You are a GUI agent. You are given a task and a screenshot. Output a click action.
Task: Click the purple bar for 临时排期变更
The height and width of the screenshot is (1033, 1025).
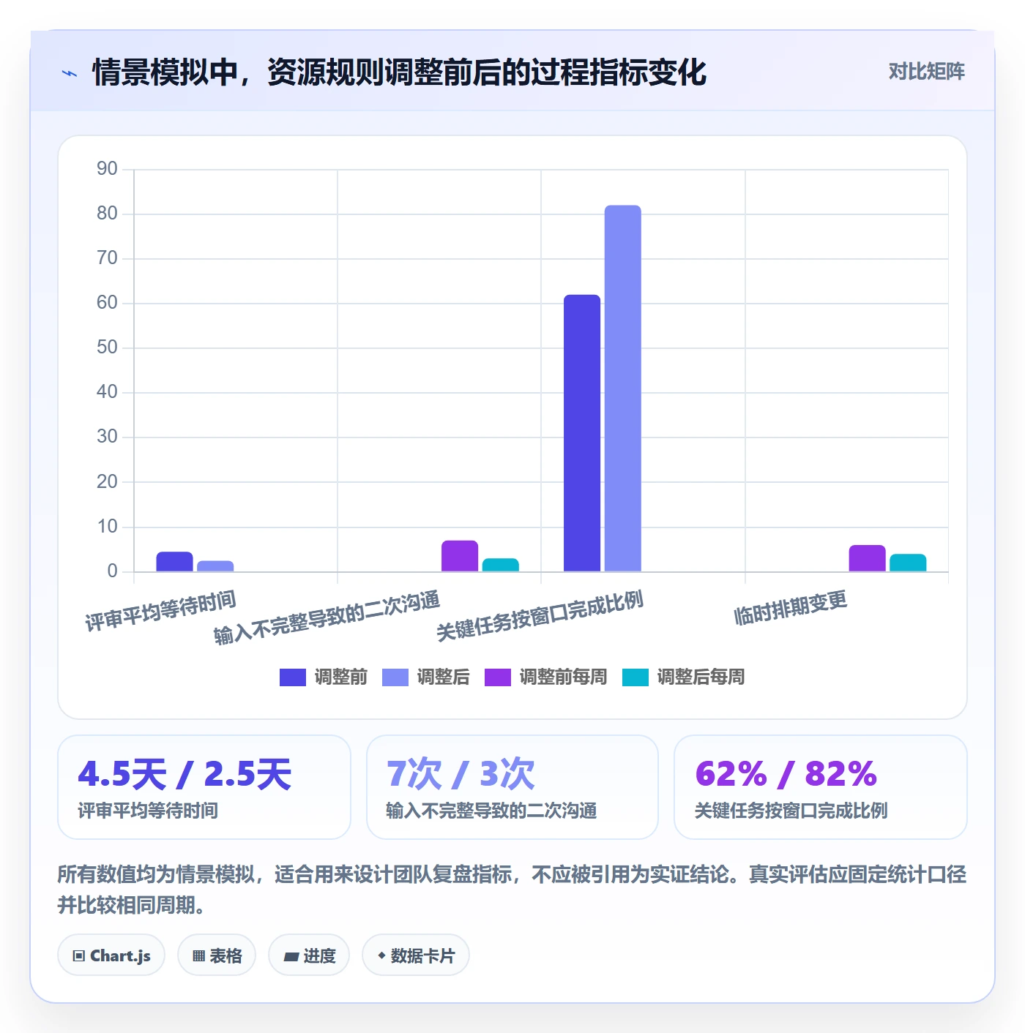coord(868,558)
